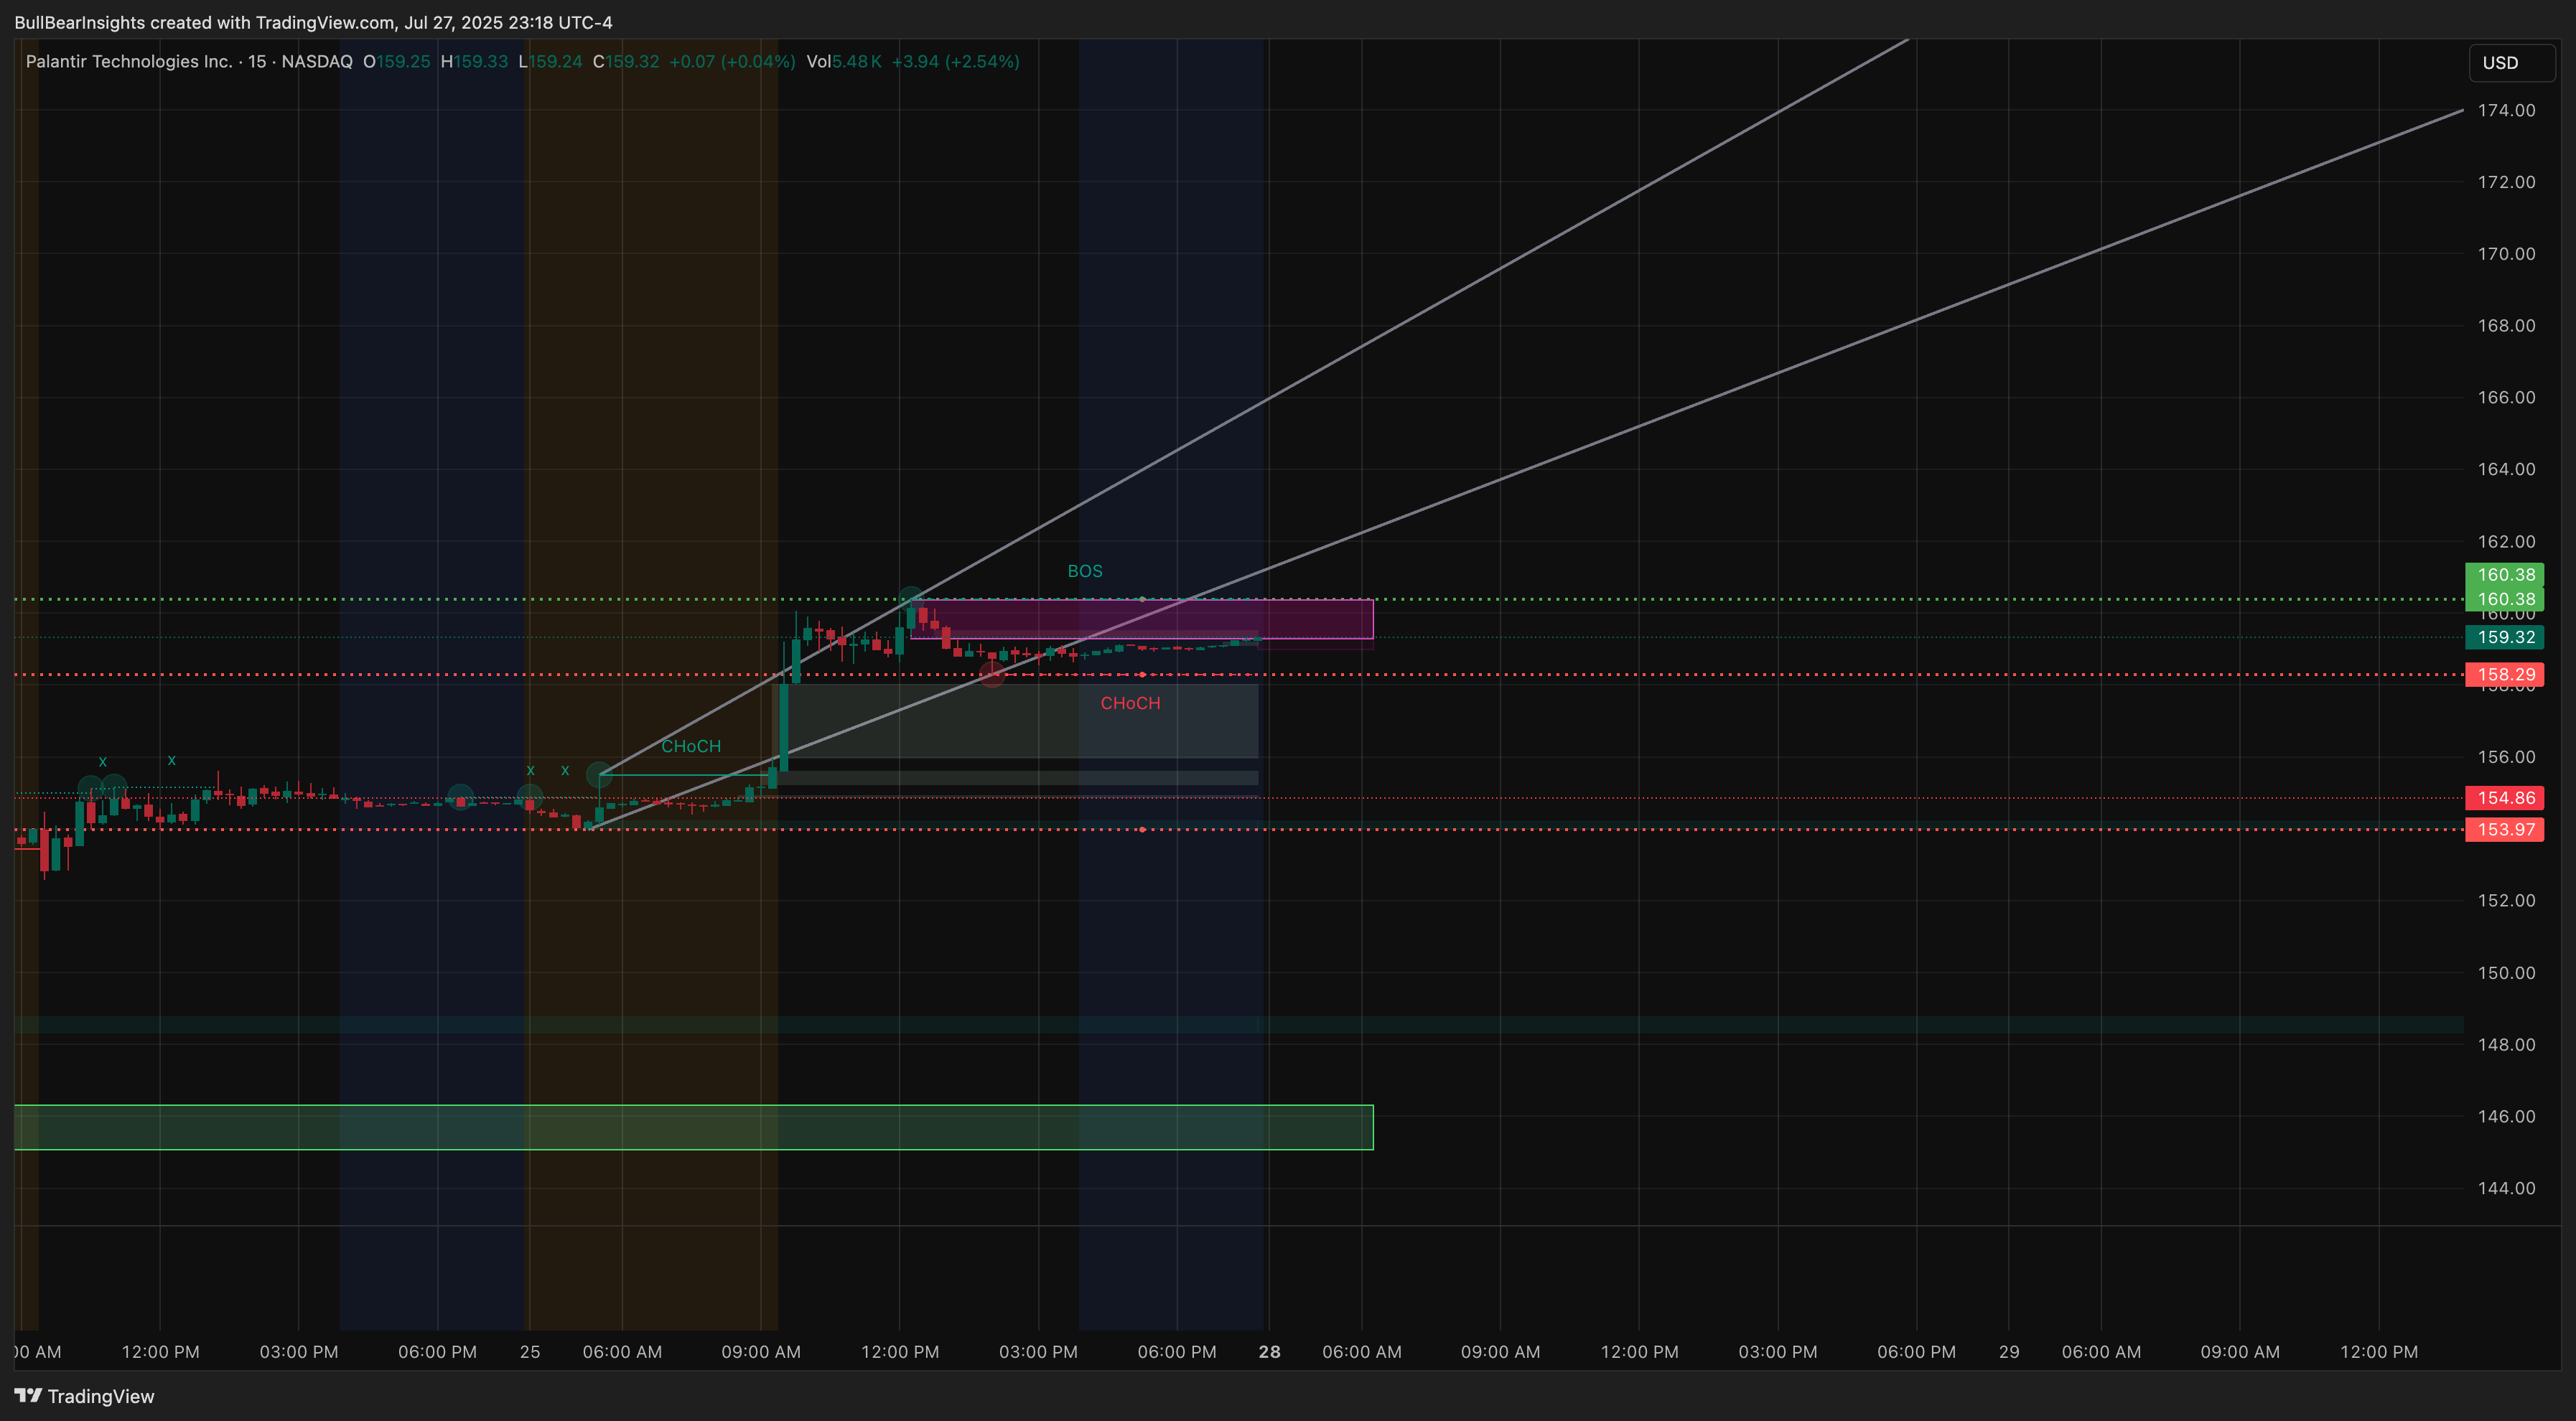Click the 09:00 AM time label for the 25th

click(761, 1351)
